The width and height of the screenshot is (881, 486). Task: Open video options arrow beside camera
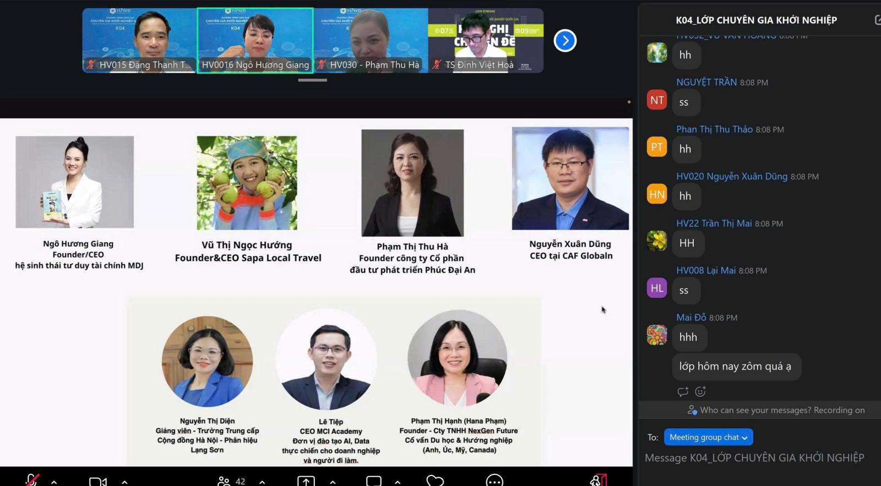124,482
